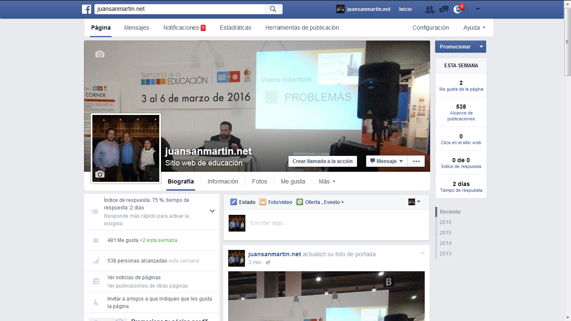Viewport: 571px width, 321px height.
Task: Click the Facebook search input field
Action: click(179, 9)
